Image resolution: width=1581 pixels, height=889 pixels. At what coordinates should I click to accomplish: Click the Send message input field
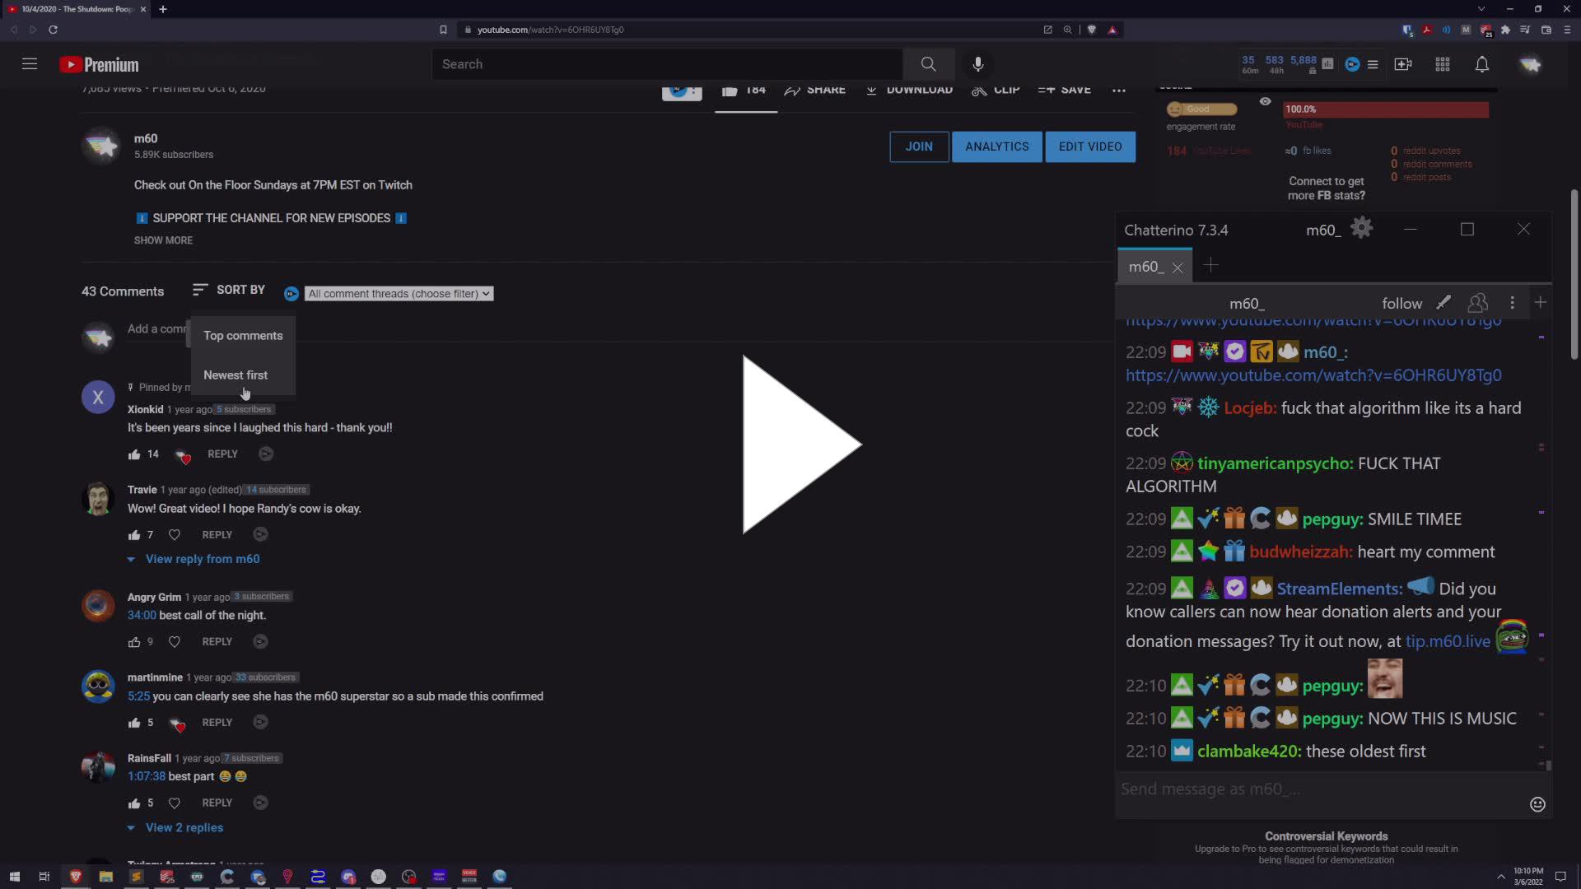click(x=1276, y=789)
